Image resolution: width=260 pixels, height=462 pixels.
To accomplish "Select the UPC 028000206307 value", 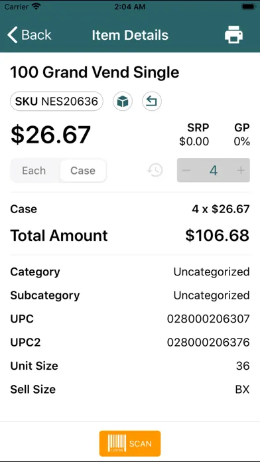I will click(208, 319).
